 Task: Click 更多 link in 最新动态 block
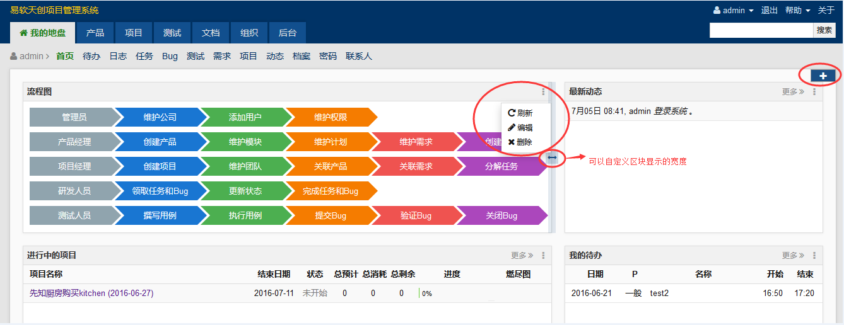click(793, 92)
